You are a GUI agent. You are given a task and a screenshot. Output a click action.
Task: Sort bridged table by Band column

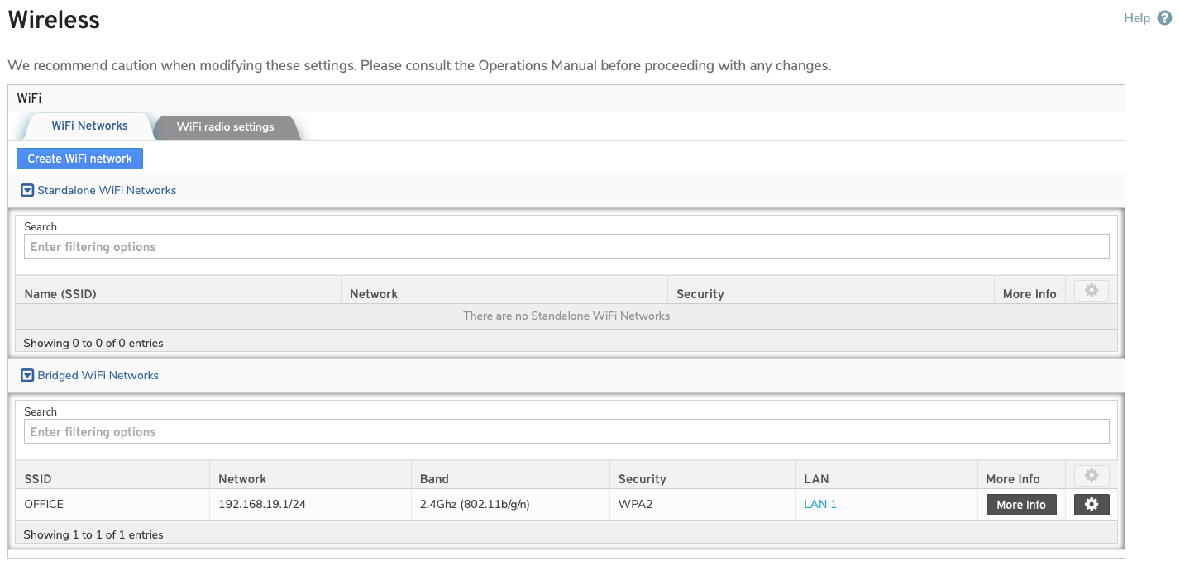coord(434,479)
